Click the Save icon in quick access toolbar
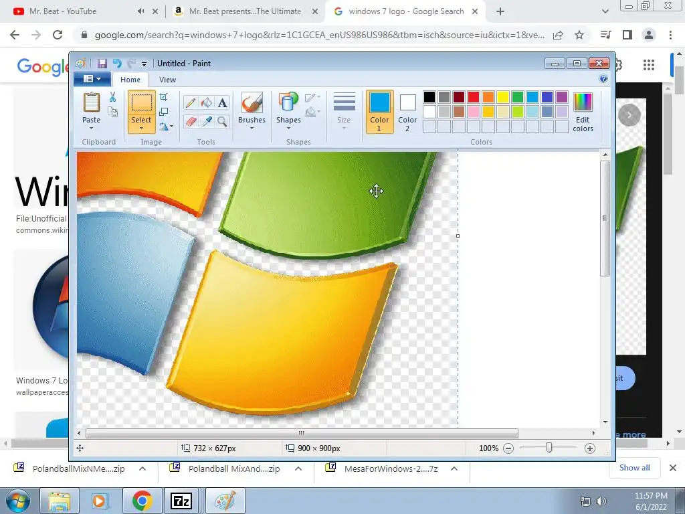 coord(102,64)
